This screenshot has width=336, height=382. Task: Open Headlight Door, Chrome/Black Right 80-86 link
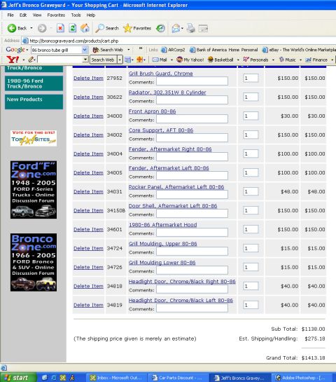(182, 282)
